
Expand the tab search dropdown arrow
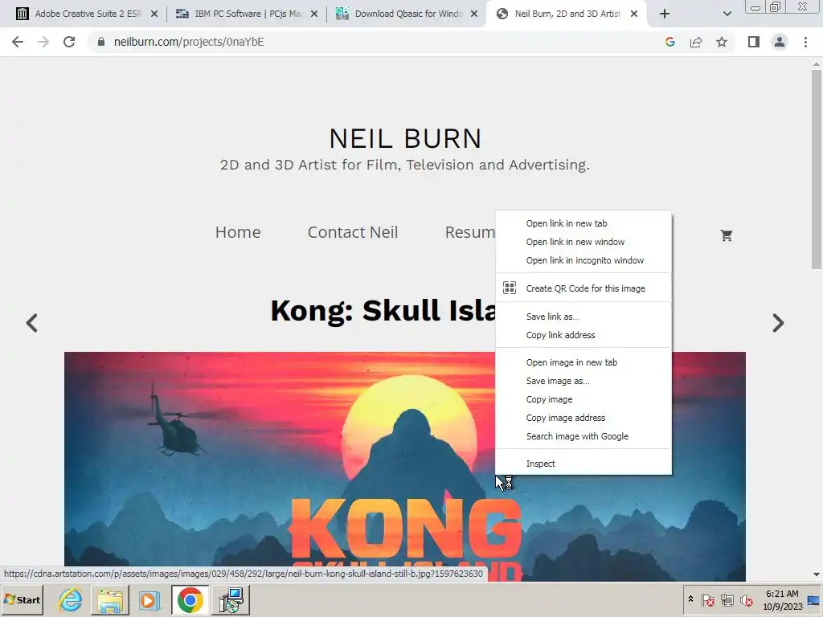click(727, 14)
